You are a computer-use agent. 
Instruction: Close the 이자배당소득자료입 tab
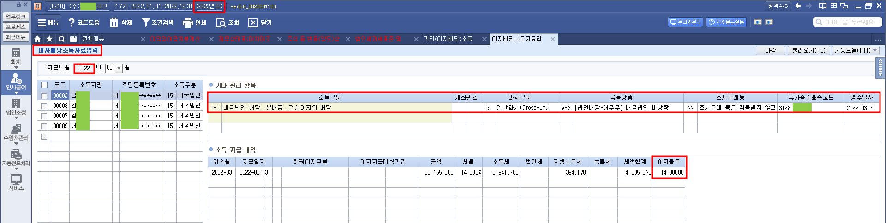pos(553,39)
